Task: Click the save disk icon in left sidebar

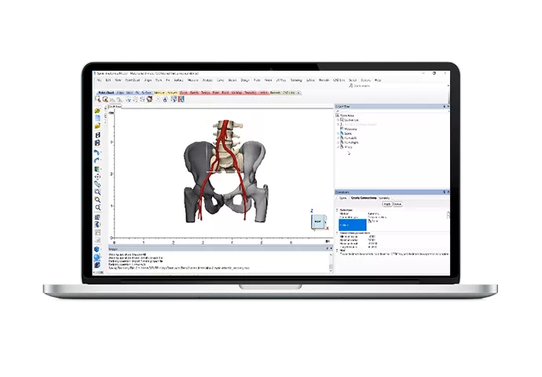Action: [97, 135]
